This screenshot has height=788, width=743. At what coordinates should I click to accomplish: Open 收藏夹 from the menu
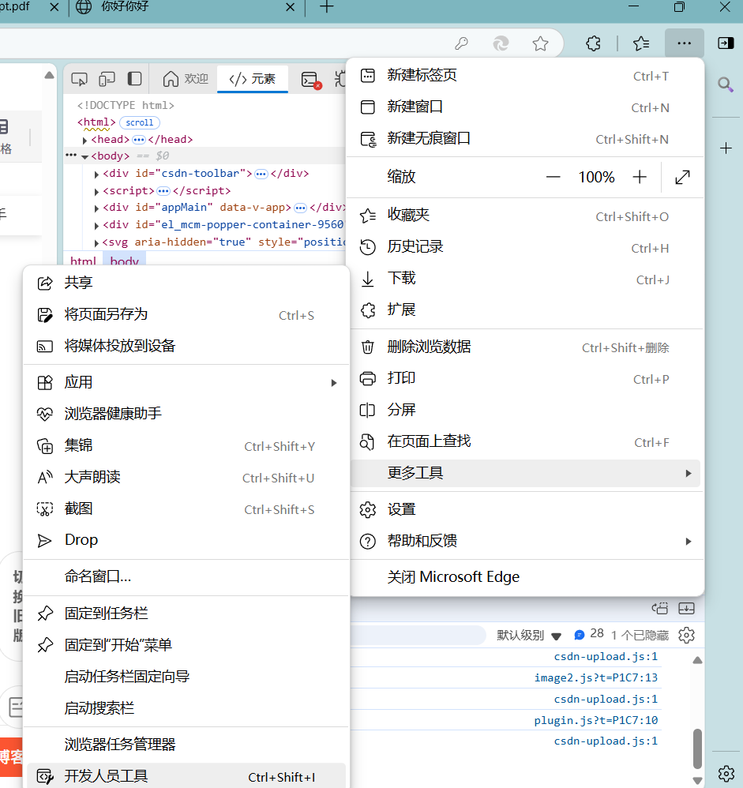tap(525, 216)
